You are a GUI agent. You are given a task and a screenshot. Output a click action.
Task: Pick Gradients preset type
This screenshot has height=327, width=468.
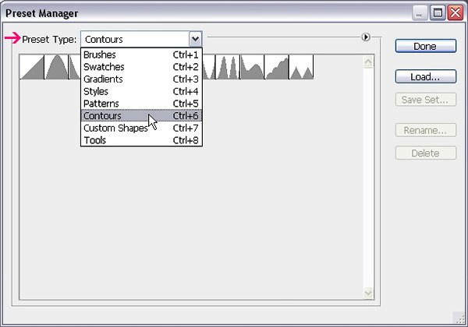[141, 79]
